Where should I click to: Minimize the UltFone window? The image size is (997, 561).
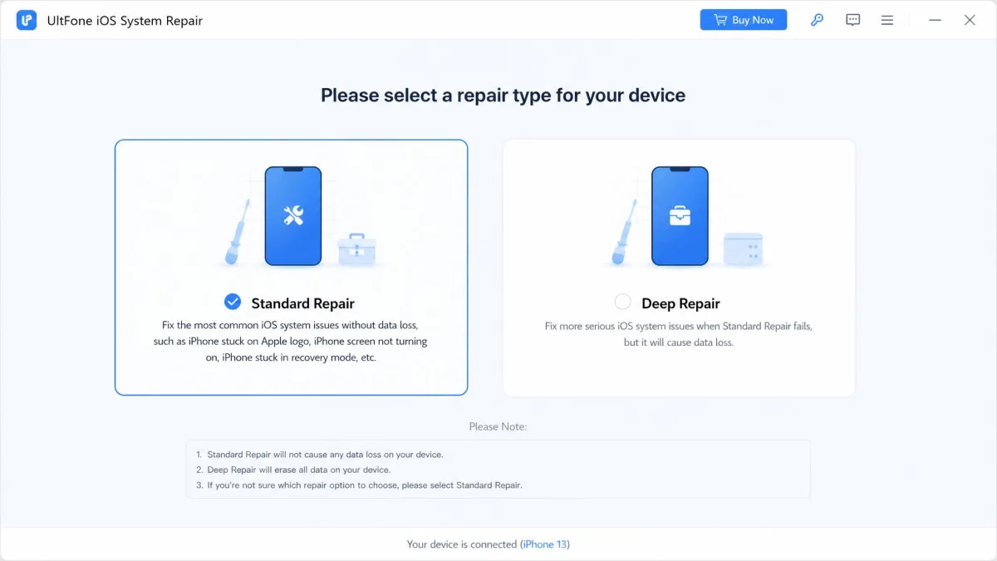click(935, 20)
